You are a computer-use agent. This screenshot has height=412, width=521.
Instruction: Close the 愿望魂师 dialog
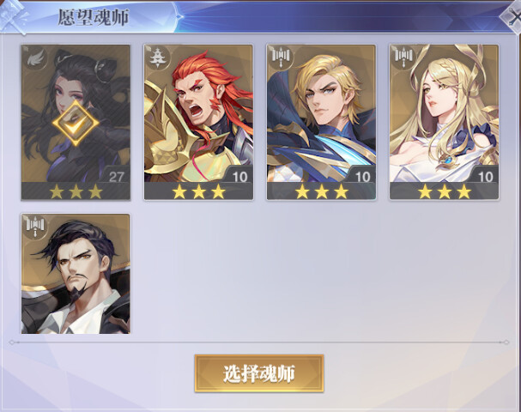click(512, 16)
